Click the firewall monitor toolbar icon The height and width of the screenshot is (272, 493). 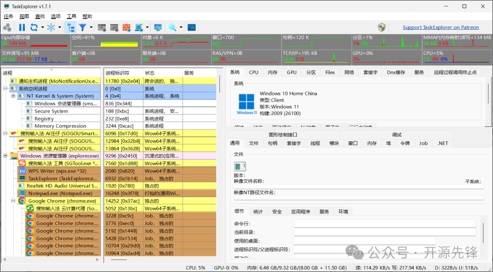[126, 27]
